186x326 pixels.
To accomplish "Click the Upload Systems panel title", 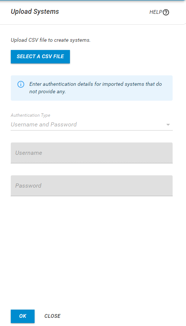I will tap(35, 12).
